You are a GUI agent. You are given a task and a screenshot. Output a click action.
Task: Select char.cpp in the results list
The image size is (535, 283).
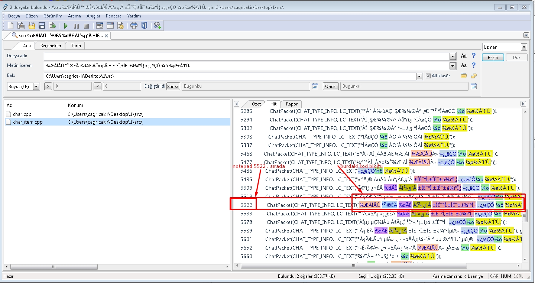[x=22, y=115]
